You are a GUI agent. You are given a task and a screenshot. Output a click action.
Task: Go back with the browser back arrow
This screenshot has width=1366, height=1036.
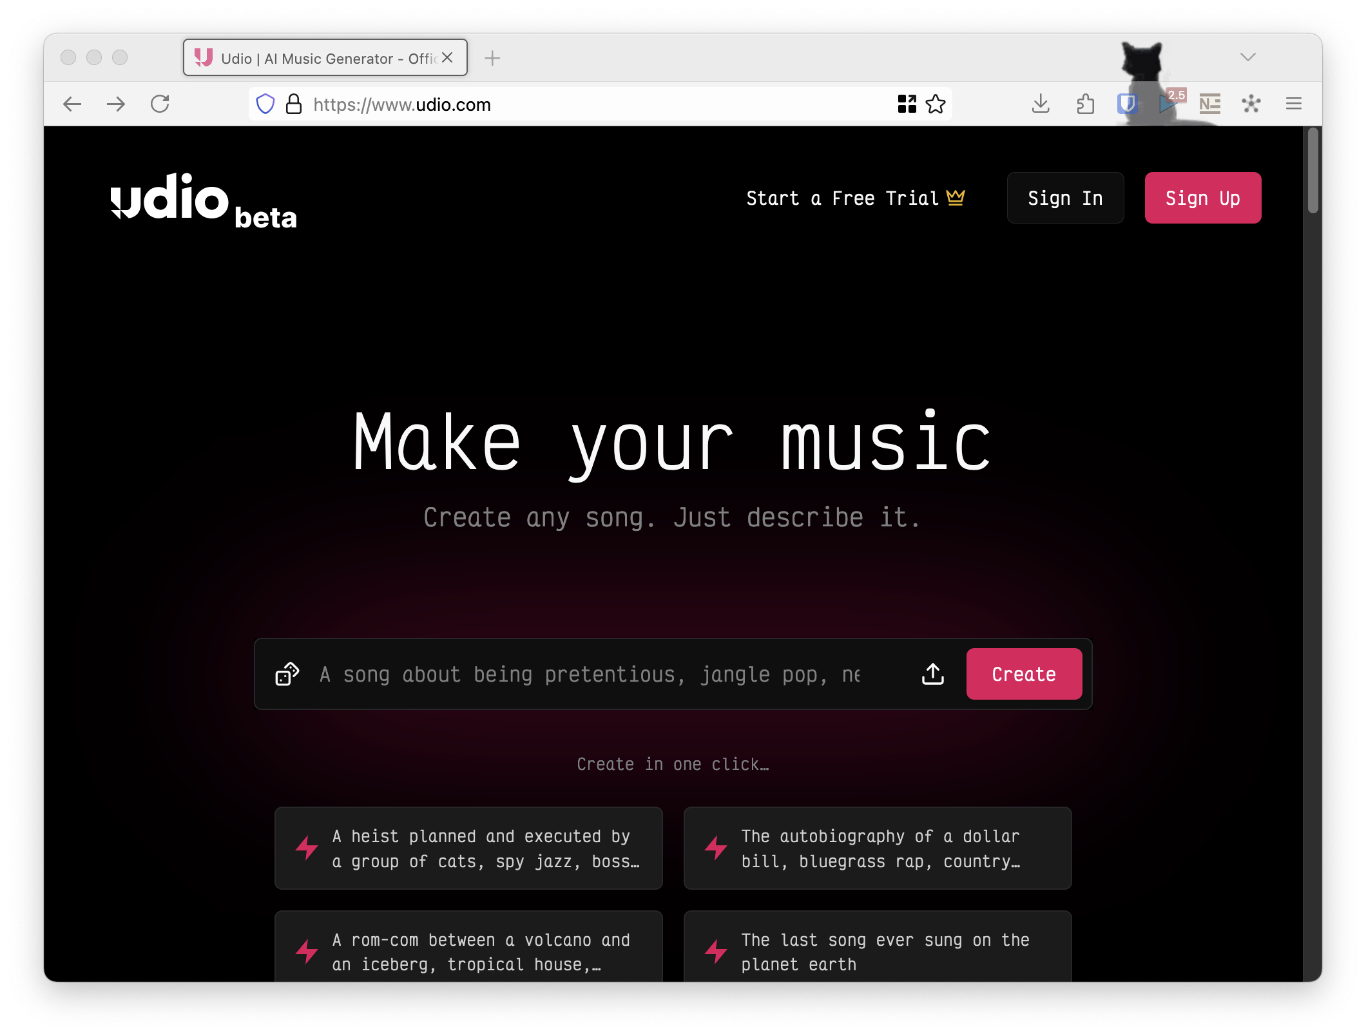click(72, 104)
